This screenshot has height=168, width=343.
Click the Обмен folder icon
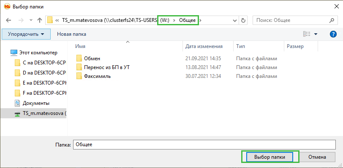point(79,59)
